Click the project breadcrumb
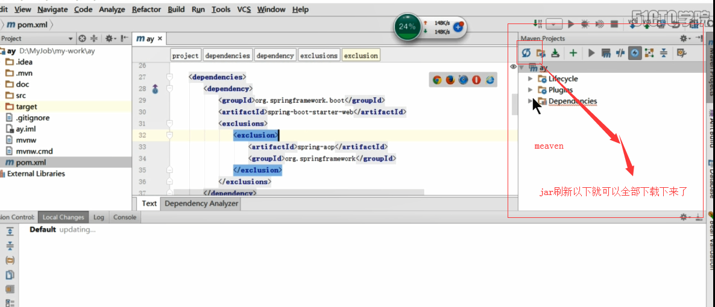Screen dimensions: 715x307 coord(185,55)
